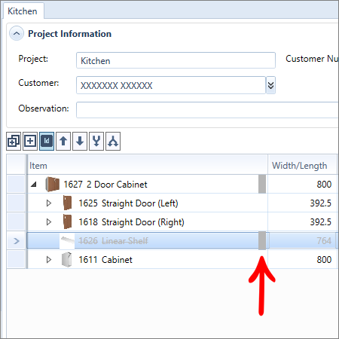The image size is (339, 339).
Task: Click the gray marker on 2 Door Cabinet row
Action: pyautogui.click(x=262, y=185)
